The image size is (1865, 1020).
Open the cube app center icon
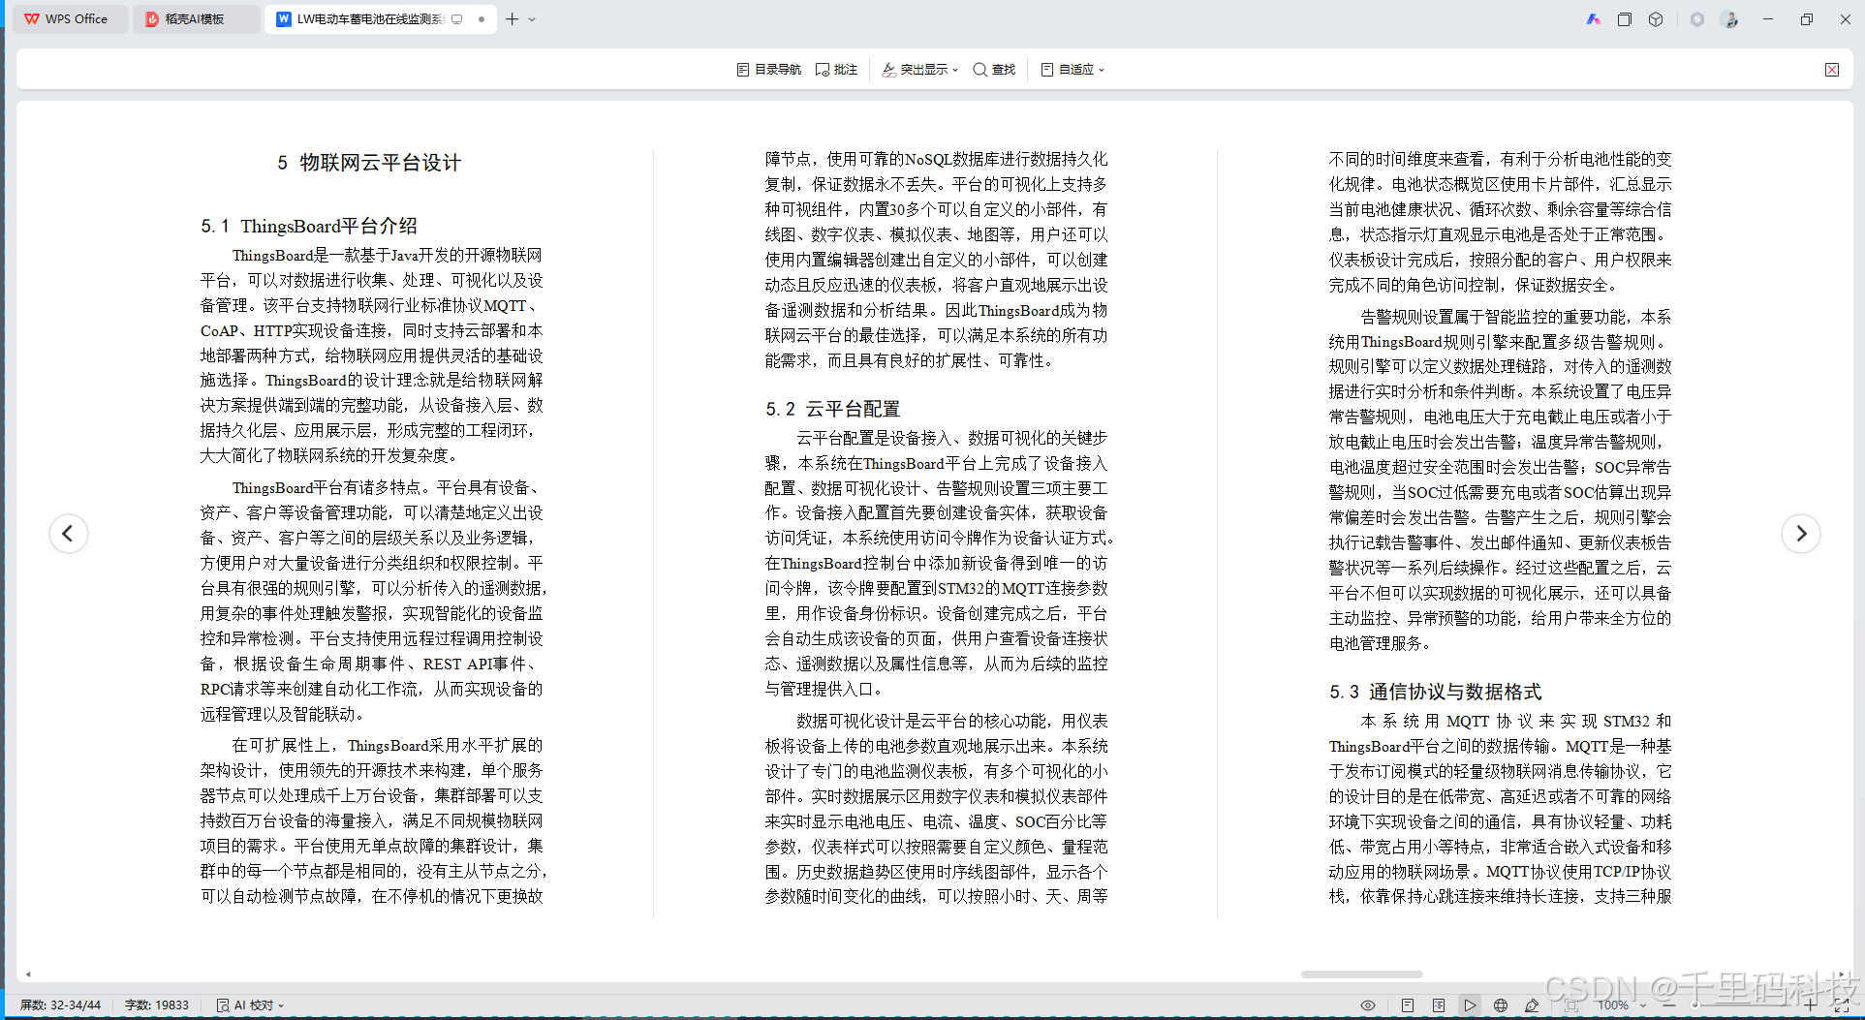click(x=1656, y=19)
